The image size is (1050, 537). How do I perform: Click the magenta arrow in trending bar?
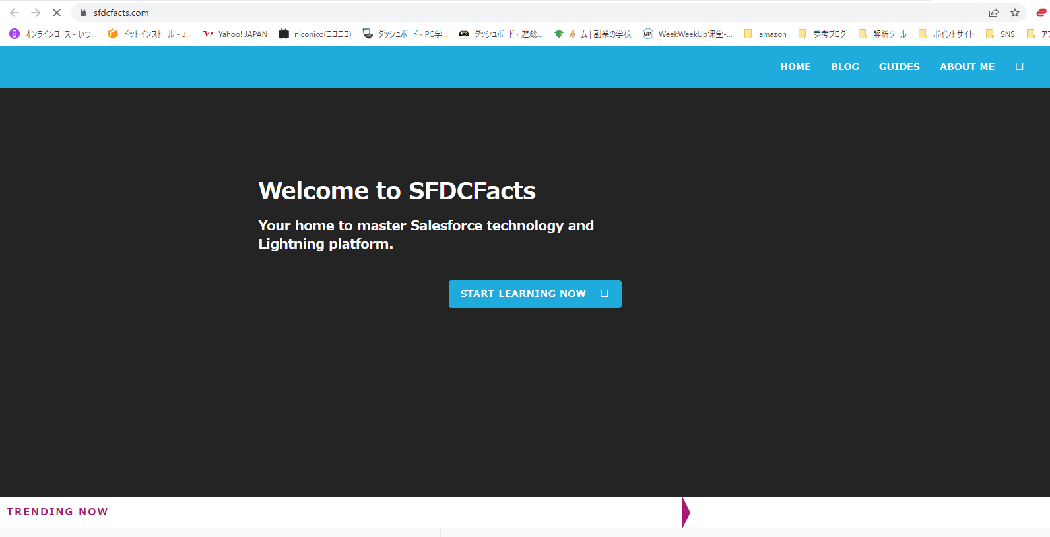click(686, 513)
